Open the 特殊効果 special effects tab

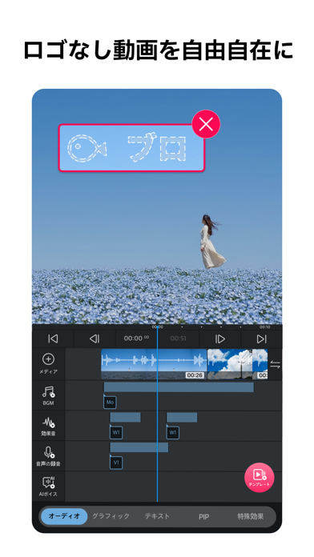click(x=251, y=516)
